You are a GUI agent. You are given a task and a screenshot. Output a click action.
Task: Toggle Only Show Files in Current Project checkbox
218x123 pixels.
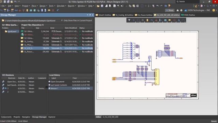click(62, 20)
